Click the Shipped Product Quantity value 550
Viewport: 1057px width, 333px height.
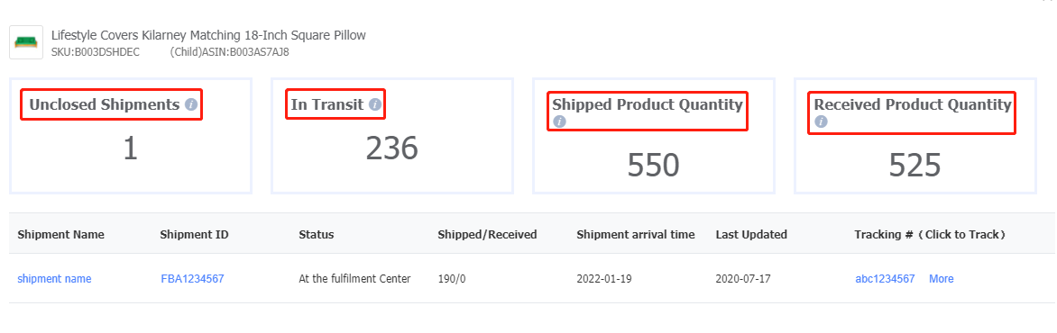[653, 166]
